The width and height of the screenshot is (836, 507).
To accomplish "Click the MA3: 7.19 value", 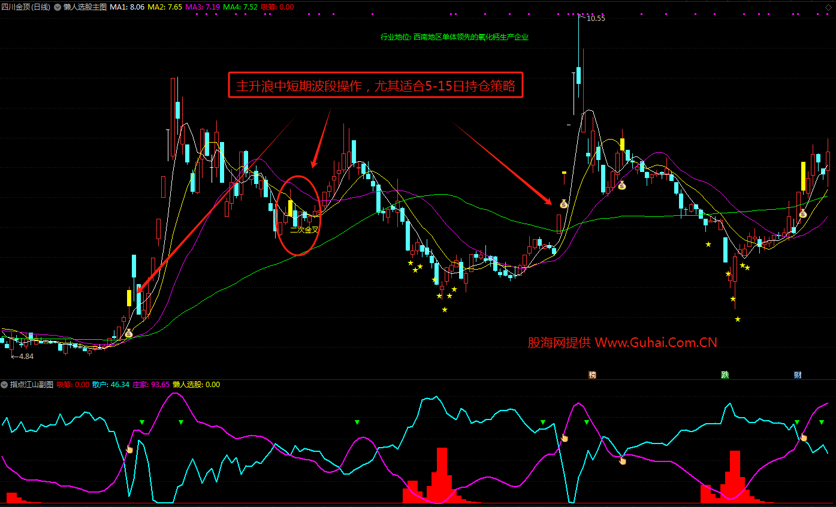I will pos(203,7).
